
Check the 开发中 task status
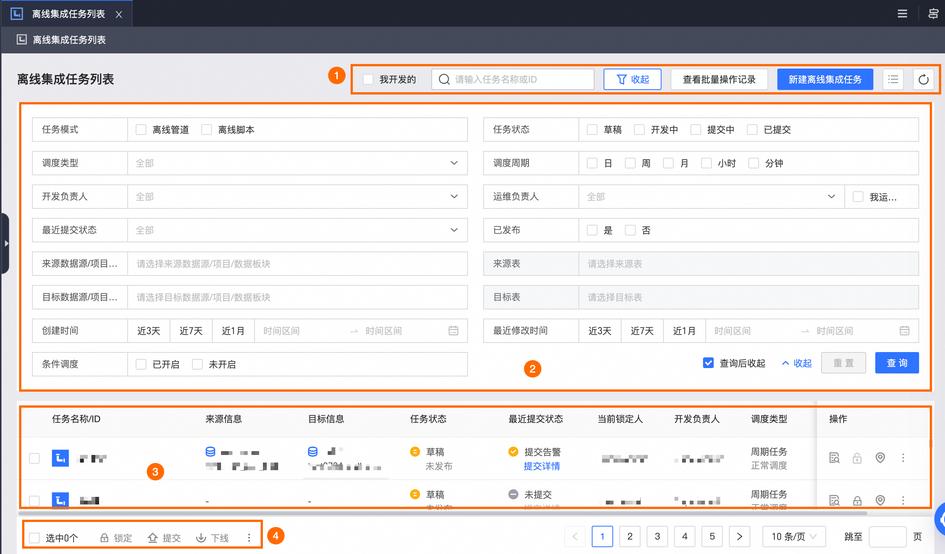(x=639, y=130)
